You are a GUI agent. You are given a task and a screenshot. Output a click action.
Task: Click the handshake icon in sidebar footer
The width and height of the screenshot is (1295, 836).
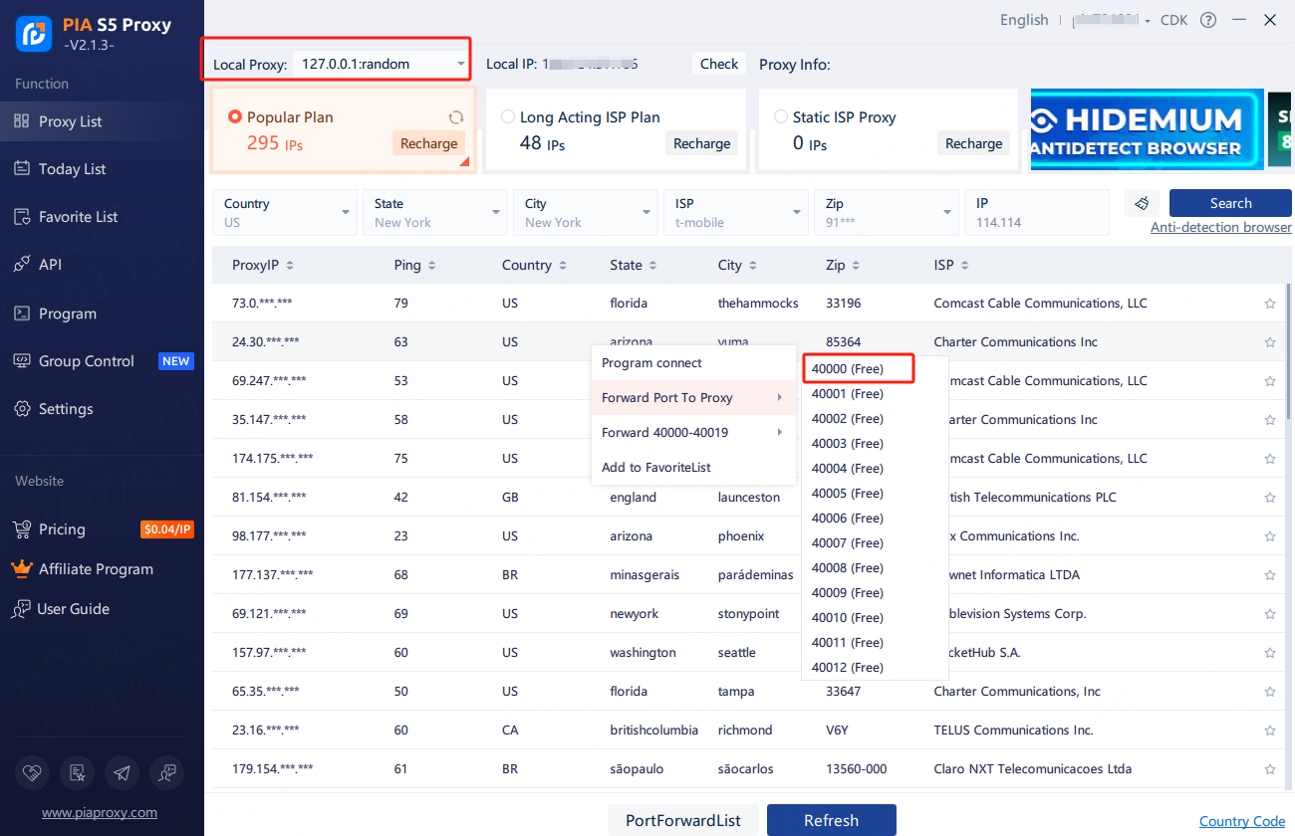pos(33,772)
